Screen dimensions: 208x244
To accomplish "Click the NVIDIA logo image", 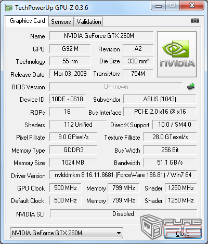I will coord(177,54).
